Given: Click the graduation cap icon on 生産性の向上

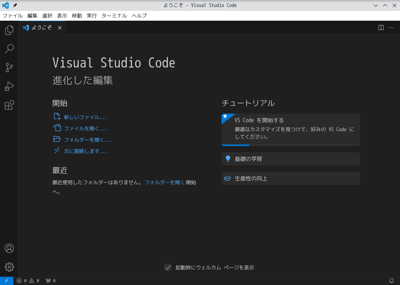Looking at the screenshot, I should 228,178.
